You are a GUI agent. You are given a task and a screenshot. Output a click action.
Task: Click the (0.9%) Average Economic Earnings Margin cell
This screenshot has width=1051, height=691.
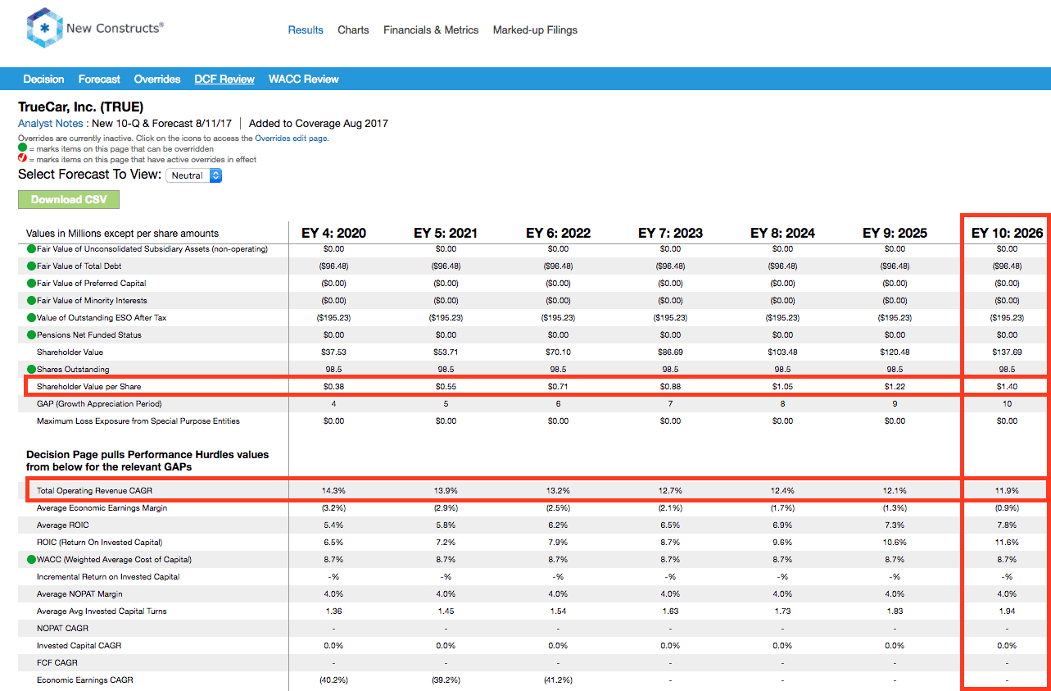click(1007, 508)
